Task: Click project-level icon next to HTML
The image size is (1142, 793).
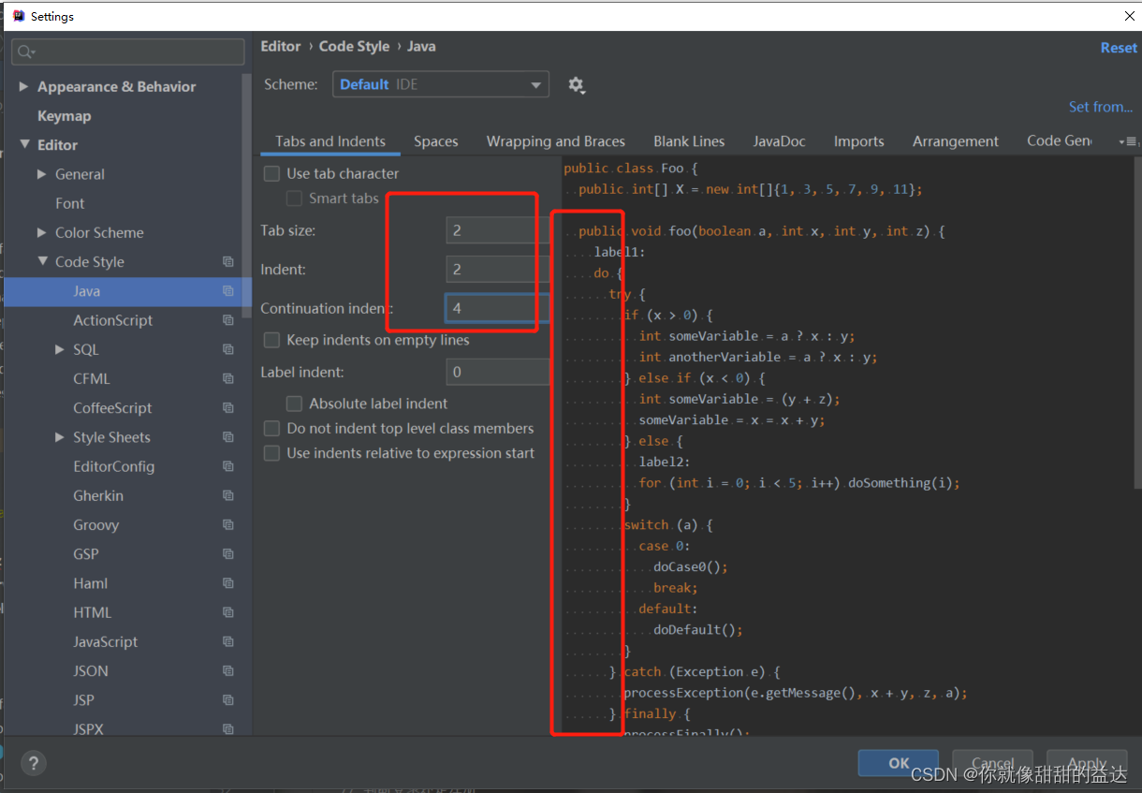Action: tap(227, 612)
